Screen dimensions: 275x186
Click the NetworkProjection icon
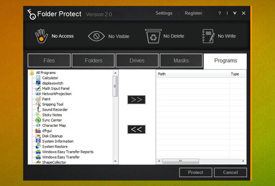point(38,93)
